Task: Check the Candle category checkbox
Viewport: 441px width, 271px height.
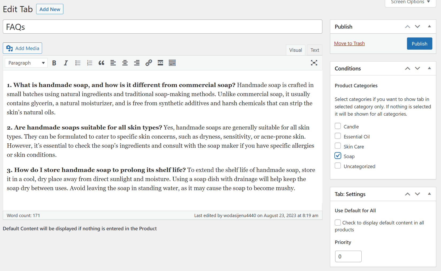Action: [x=338, y=126]
